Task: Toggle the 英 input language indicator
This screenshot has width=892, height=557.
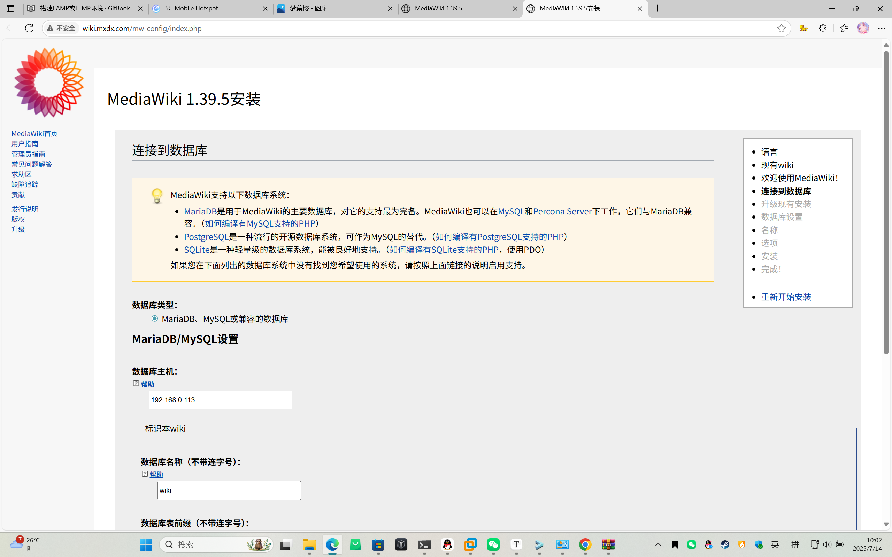Action: (x=775, y=544)
